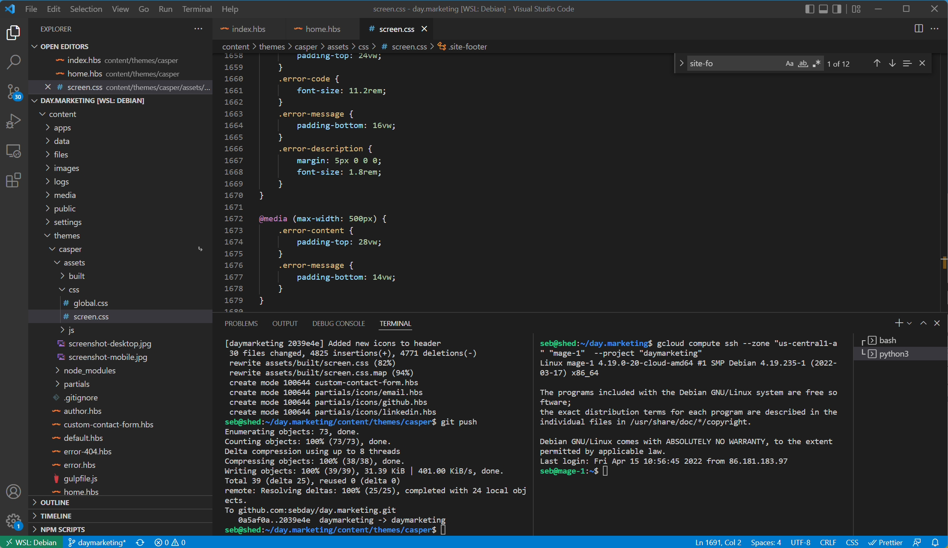Open the Search sidebar
The image size is (948, 548).
click(14, 61)
